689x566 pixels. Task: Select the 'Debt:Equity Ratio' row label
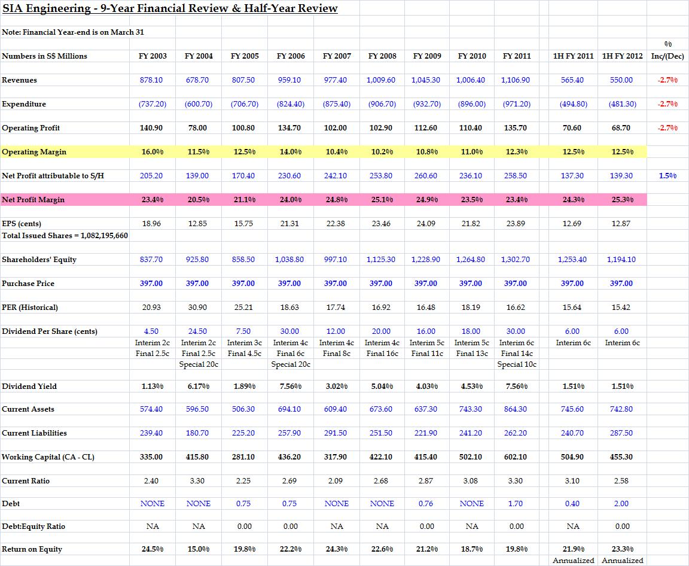coord(33,527)
